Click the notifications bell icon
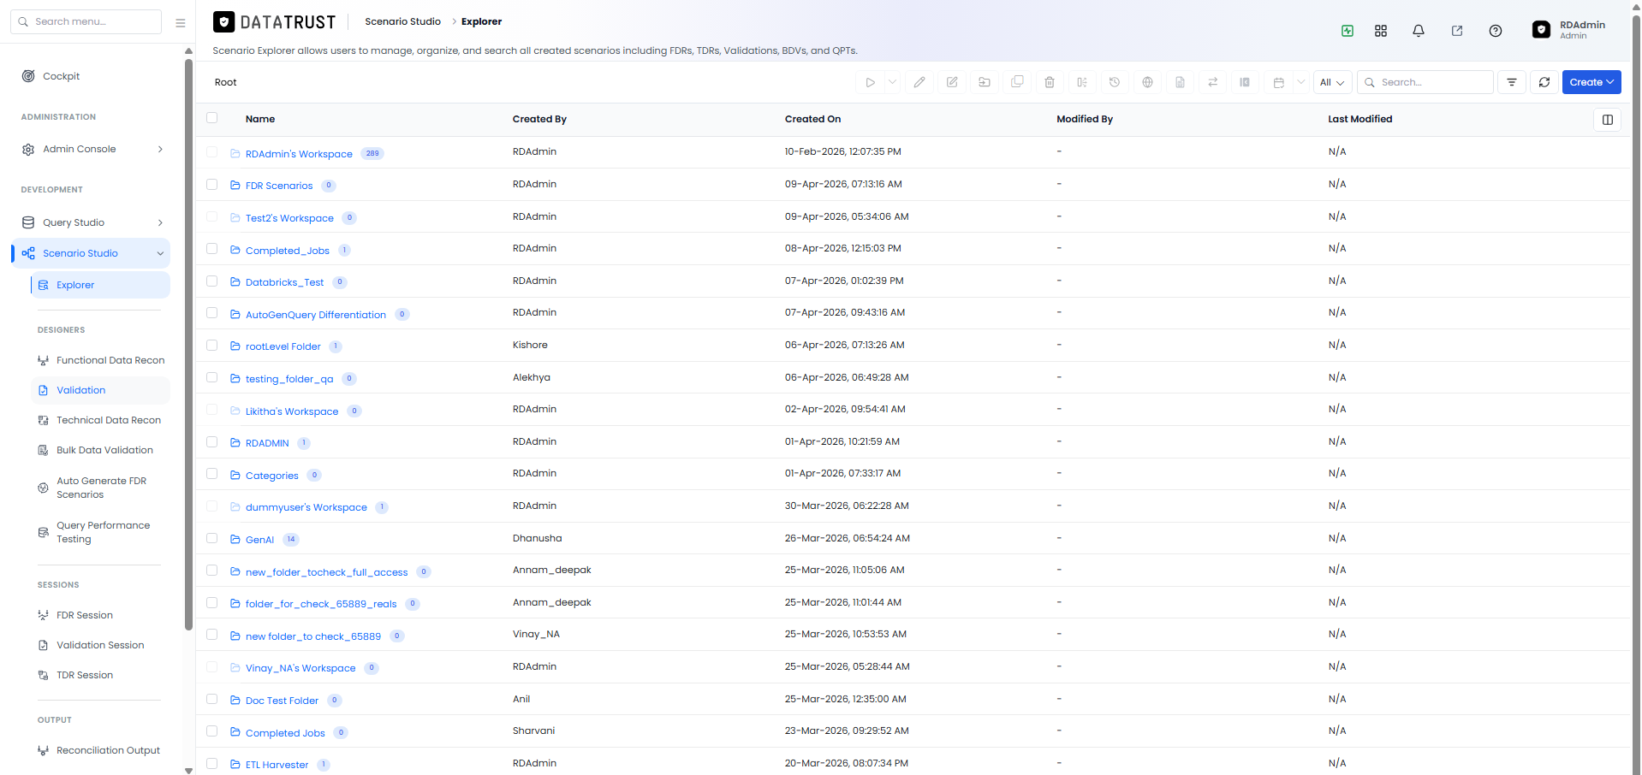 [x=1419, y=31]
